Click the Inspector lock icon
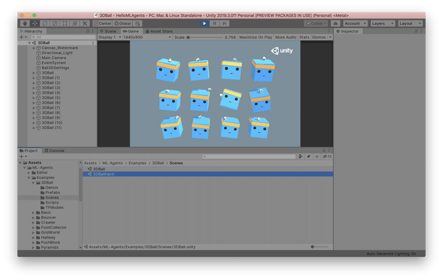This screenshot has width=443, height=280. [416, 31]
